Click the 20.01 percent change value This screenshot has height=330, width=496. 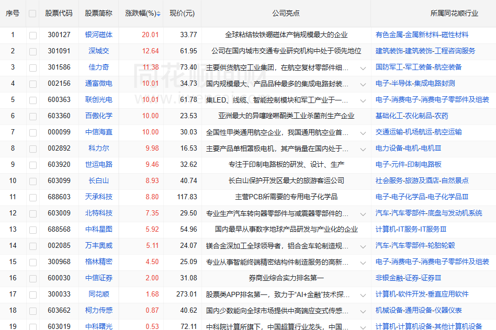(150, 35)
